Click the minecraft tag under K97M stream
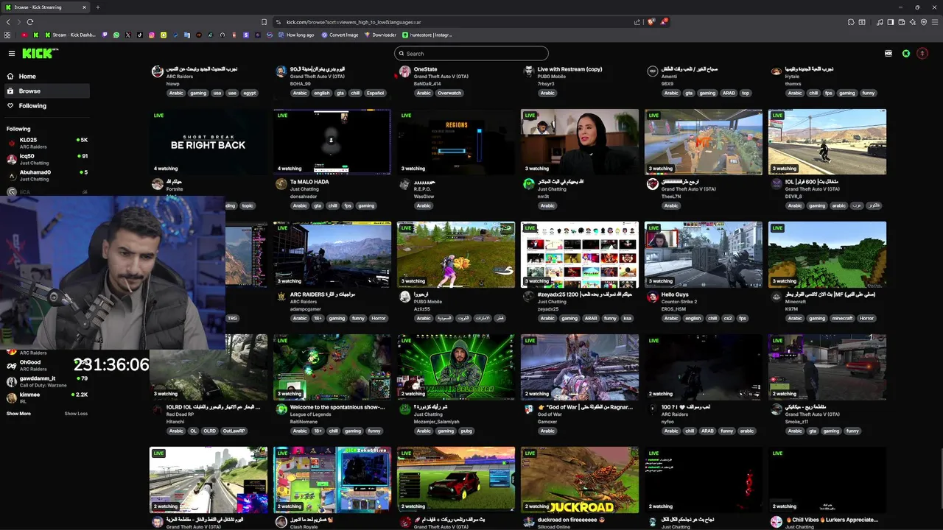943x530 pixels. point(841,319)
